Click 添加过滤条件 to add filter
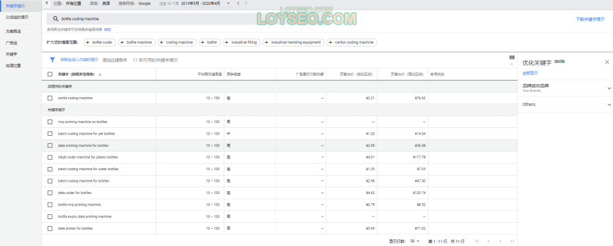The height and width of the screenshot is (246, 613). (115, 60)
